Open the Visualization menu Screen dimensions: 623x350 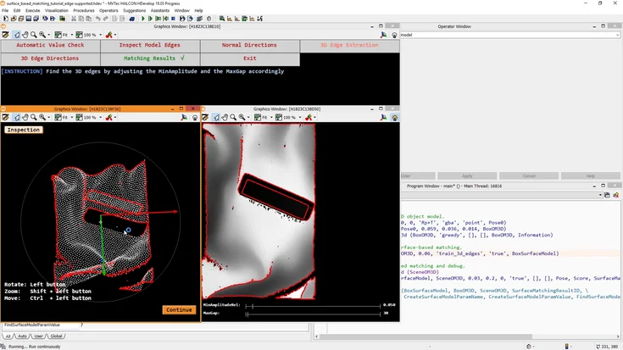pyautogui.click(x=57, y=10)
